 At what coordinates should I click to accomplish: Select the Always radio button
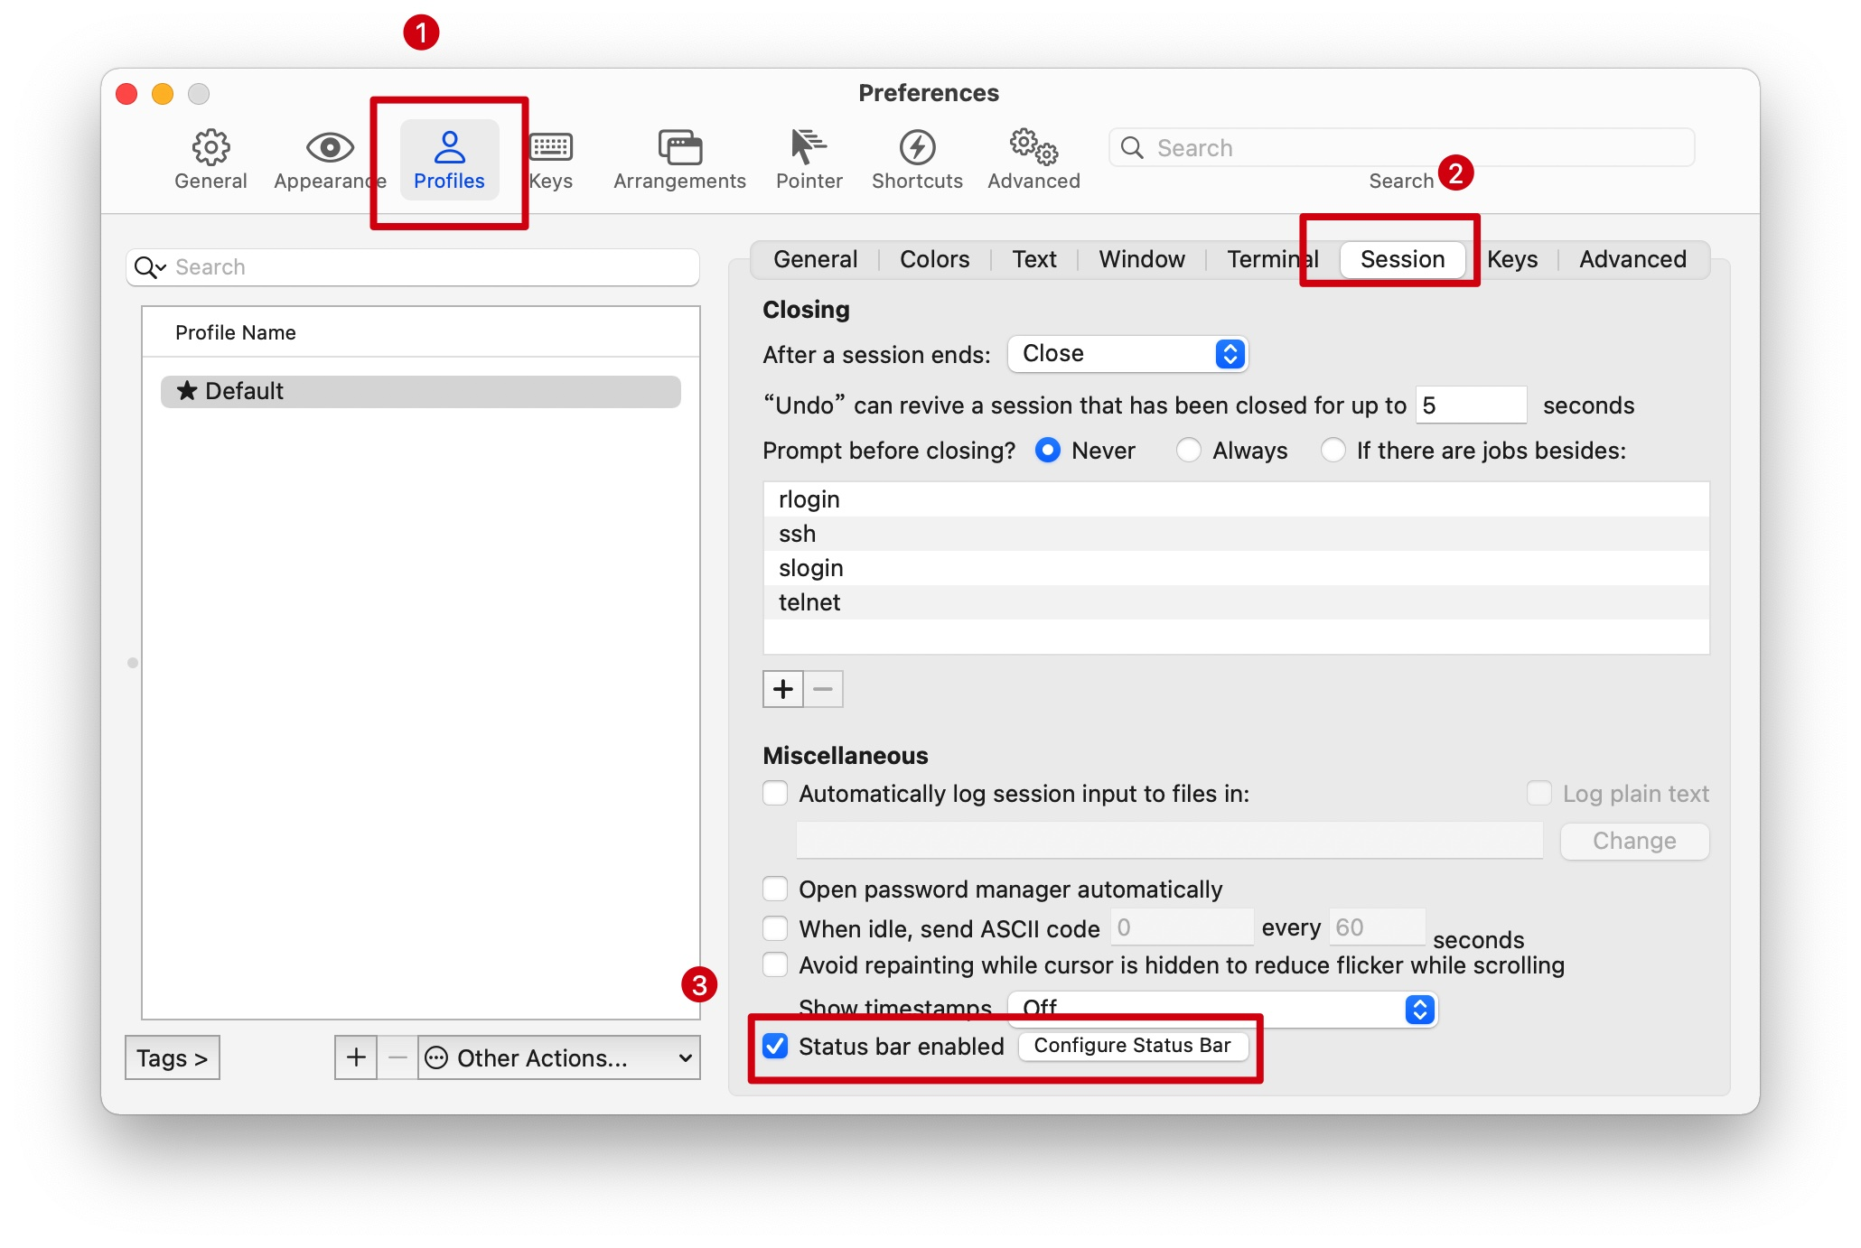coord(1189,450)
